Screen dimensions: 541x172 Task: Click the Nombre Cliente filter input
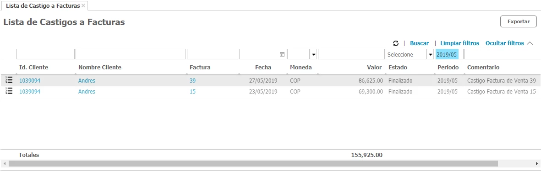[131, 54]
